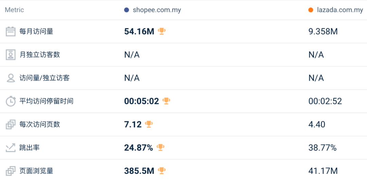367x181 pixels.
Task: Click the Metric column header
Action: (x=14, y=10)
